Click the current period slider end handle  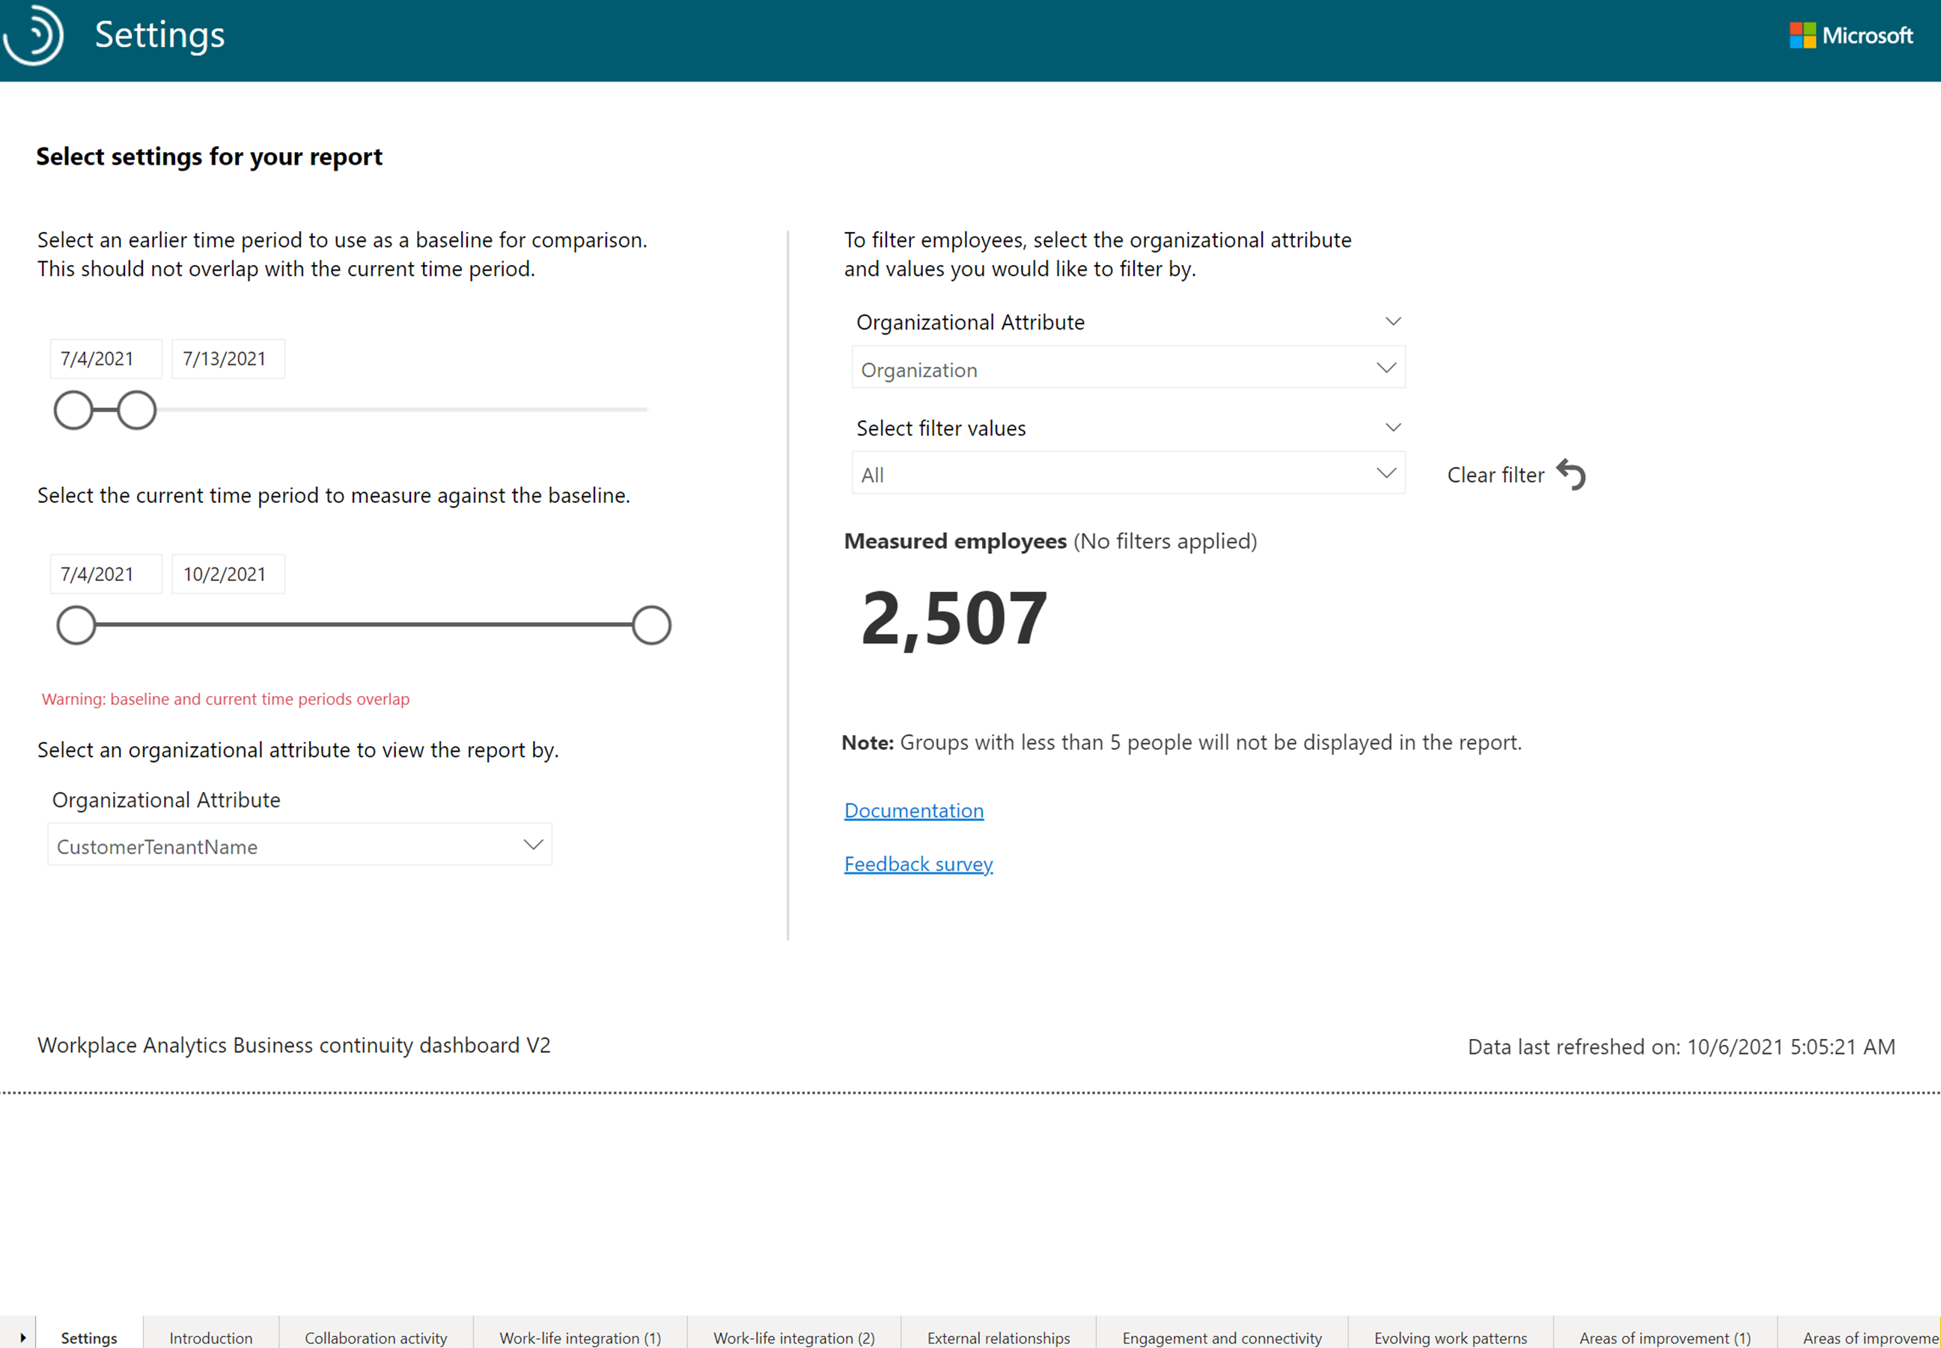tap(651, 625)
